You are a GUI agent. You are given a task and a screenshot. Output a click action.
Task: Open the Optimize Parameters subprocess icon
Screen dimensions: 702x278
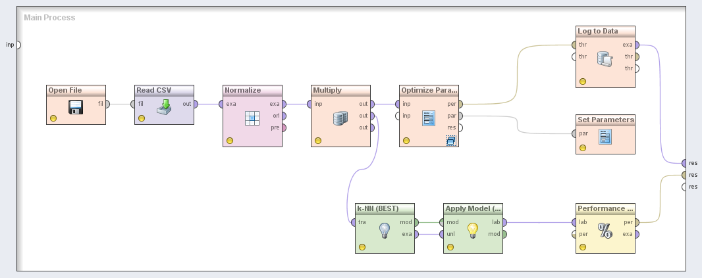451,140
